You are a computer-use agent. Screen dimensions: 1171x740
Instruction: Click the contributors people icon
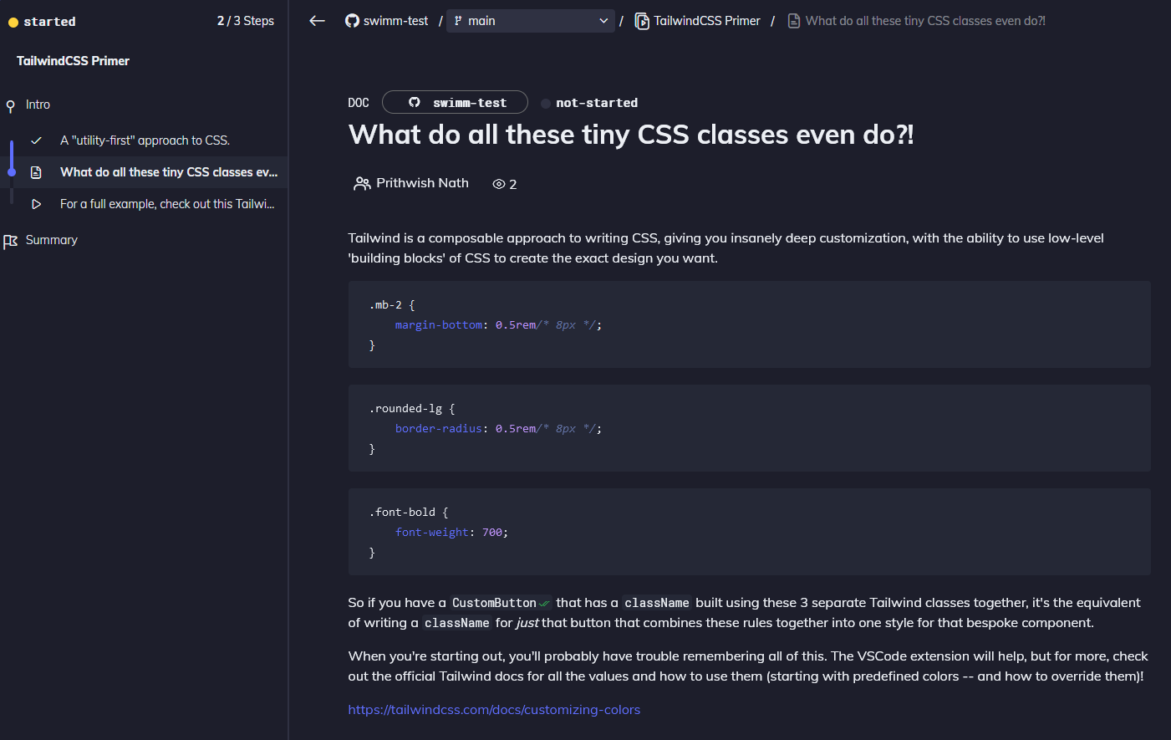point(362,183)
